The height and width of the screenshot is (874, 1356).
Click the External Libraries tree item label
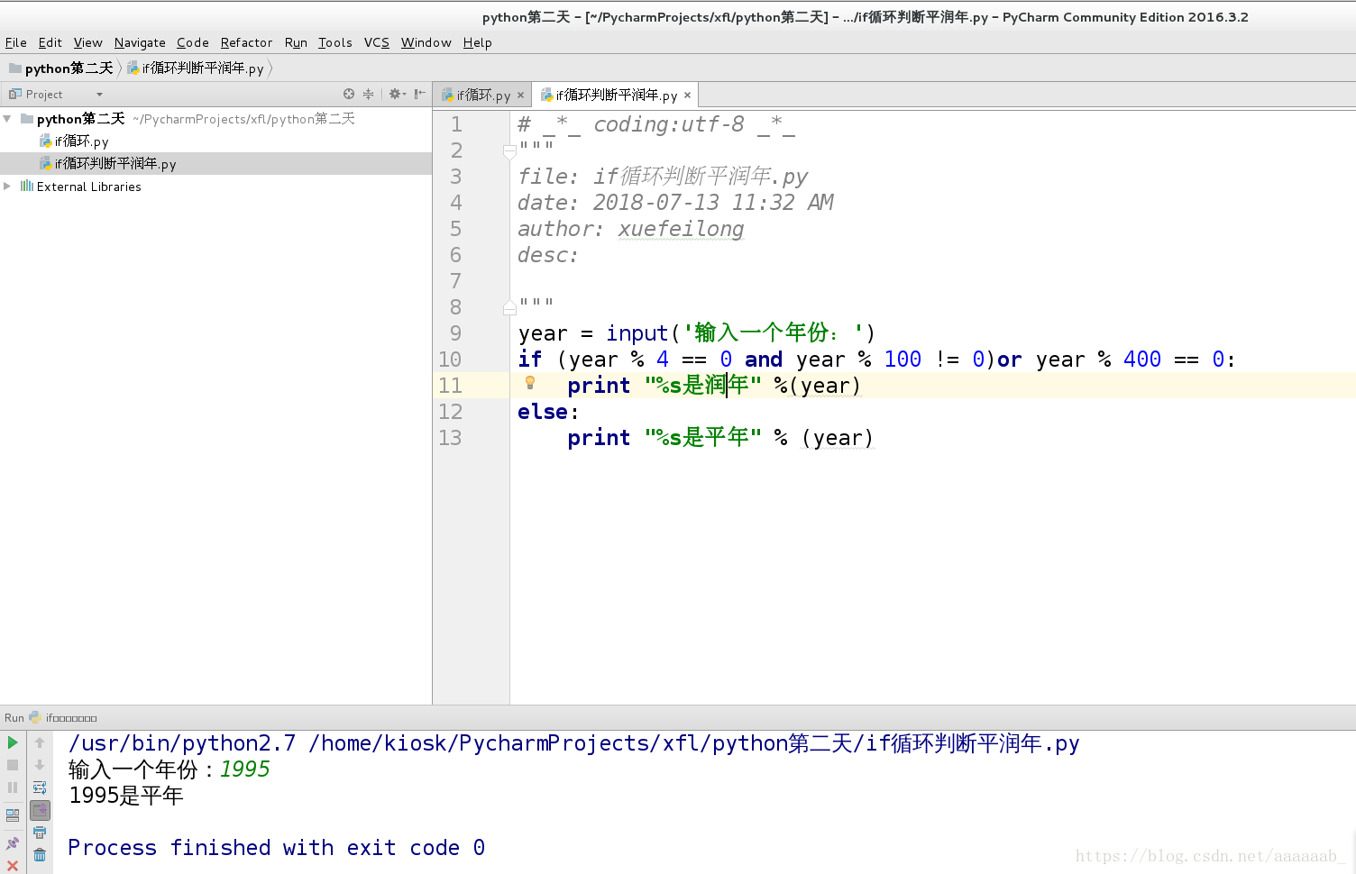coord(89,187)
